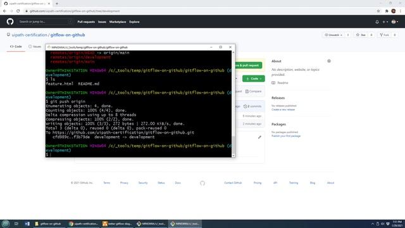
Task: Open Issues in GitHub top navigation
Action: [102, 22]
